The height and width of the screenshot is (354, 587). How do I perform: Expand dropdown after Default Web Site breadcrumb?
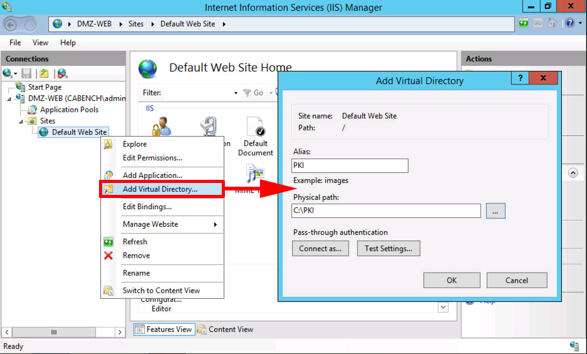pyautogui.click(x=224, y=24)
